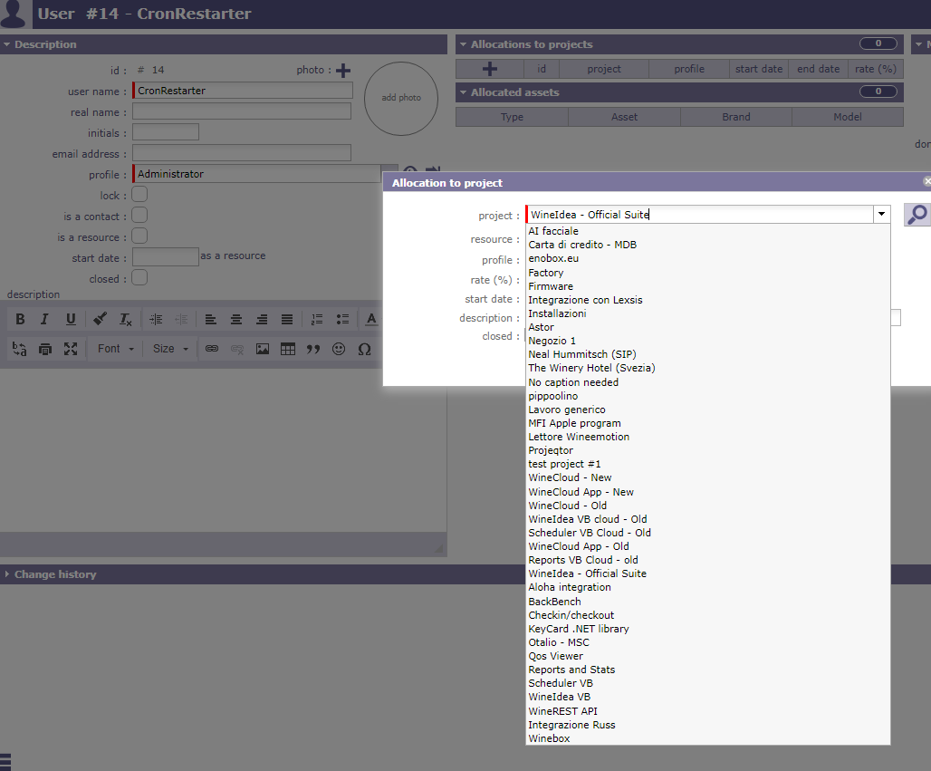Insert a table via editor toolbar

tap(288, 349)
